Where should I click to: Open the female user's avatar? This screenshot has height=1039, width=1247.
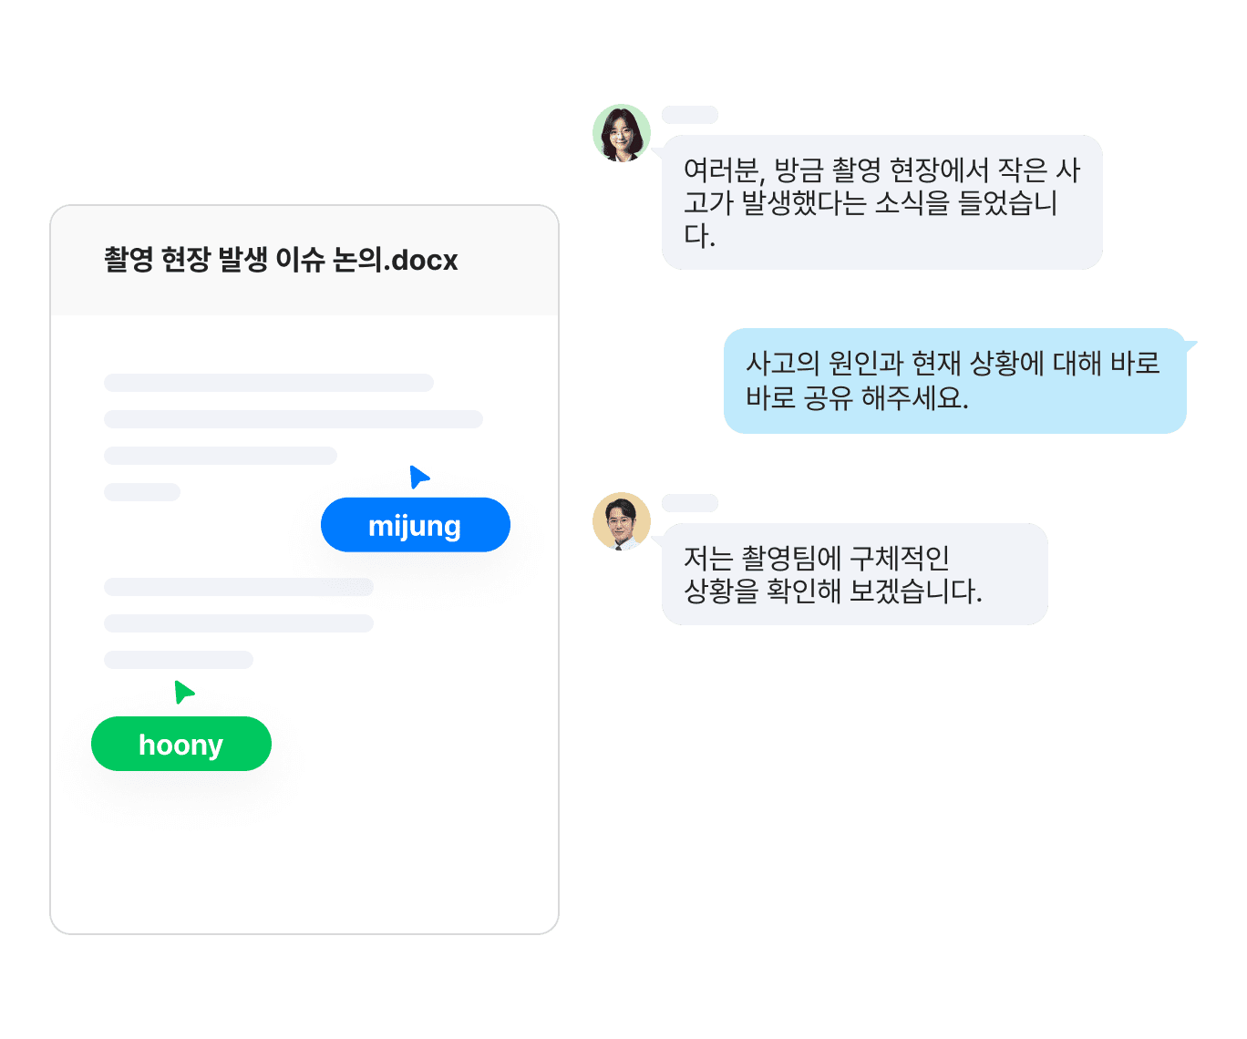click(622, 133)
